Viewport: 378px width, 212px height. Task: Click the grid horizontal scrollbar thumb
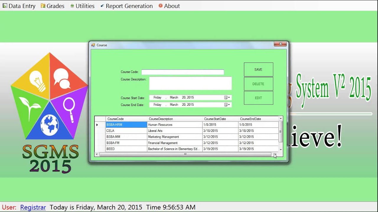click(185, 154)
